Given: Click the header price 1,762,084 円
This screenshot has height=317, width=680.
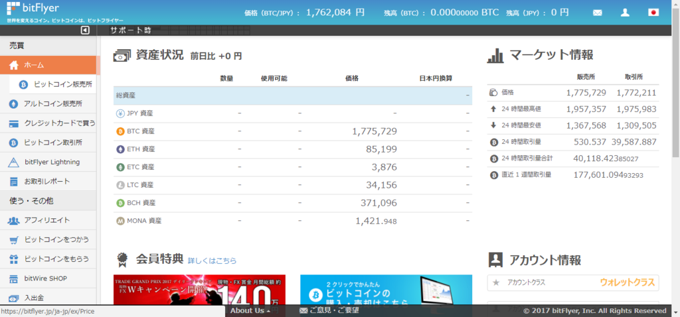Looking at the screenshot, I should [x=335, y=13].
